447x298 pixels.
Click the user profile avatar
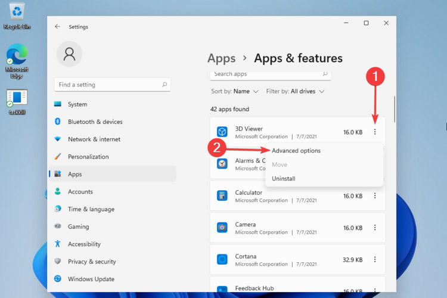coord(69,54)
